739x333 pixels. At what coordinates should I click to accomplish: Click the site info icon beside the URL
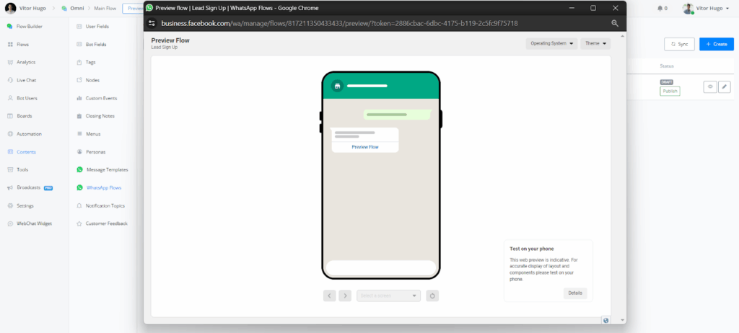tap(152, 23)
